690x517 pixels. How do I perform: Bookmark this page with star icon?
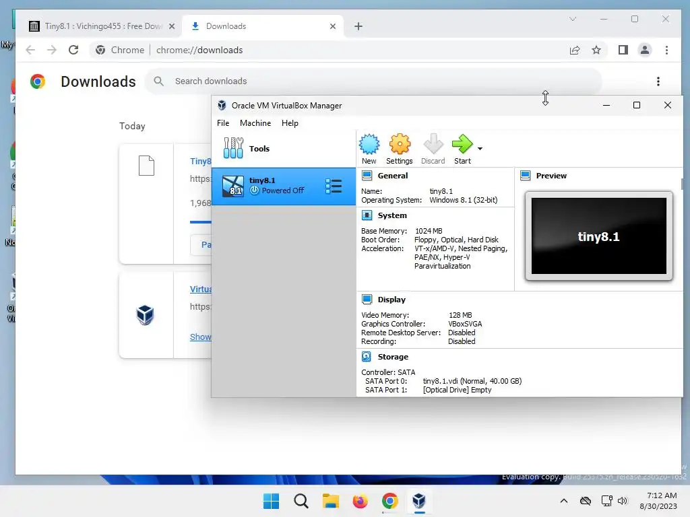click(x=596, y=50)
